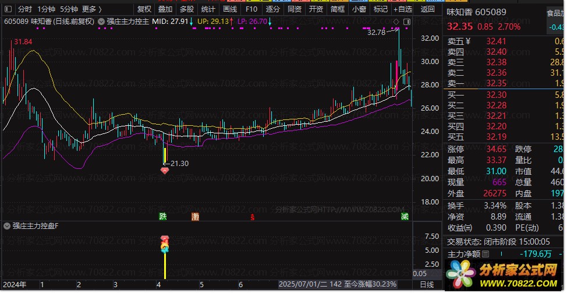Open the 主力净额 details icon
Screen dimensions: 567x293
tap(486, 255)
